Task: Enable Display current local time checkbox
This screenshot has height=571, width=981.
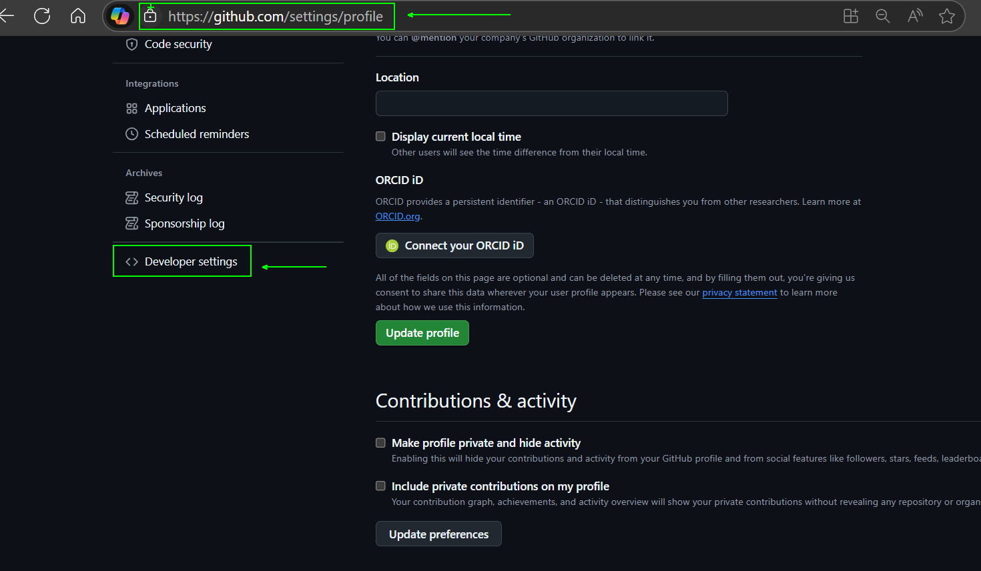Action: click(381, 137)
